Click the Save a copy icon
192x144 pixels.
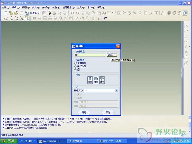[27, 13]
